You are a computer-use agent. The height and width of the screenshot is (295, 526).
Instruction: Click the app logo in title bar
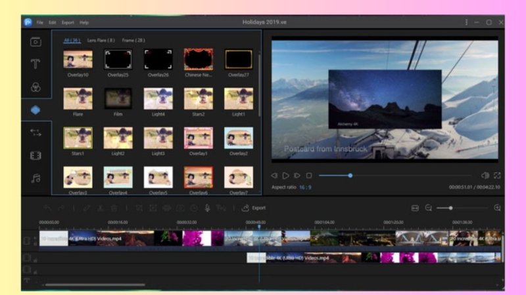click(28, 22)
